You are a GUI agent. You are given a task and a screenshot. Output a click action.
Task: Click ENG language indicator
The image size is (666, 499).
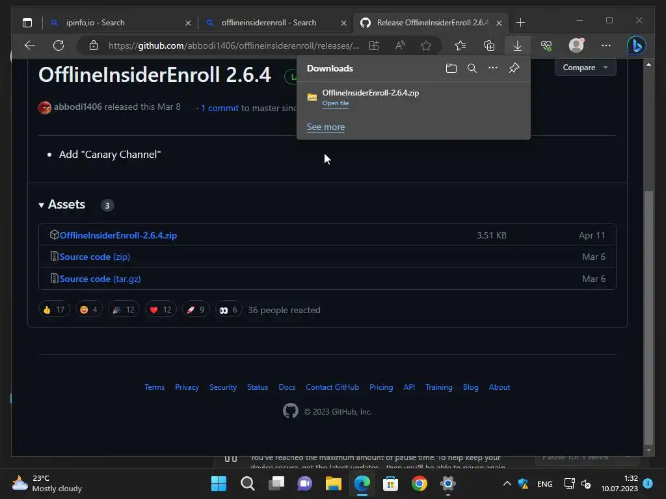545,483
